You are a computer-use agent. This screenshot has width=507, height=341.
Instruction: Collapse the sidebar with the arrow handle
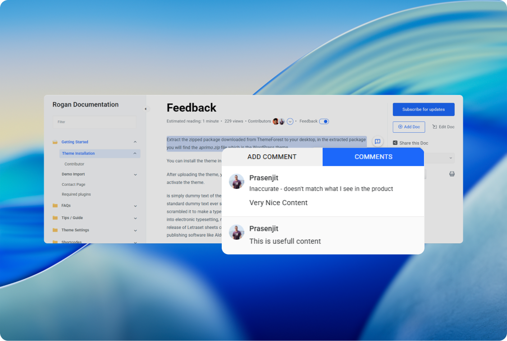(x=146, y=109)
